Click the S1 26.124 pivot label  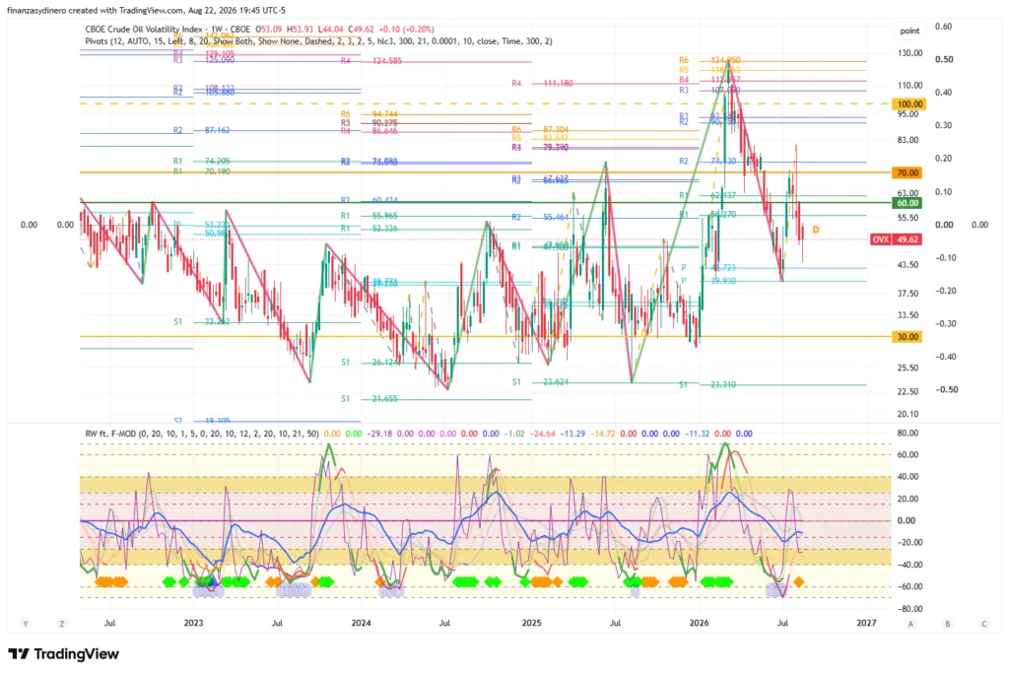[370, 363]
